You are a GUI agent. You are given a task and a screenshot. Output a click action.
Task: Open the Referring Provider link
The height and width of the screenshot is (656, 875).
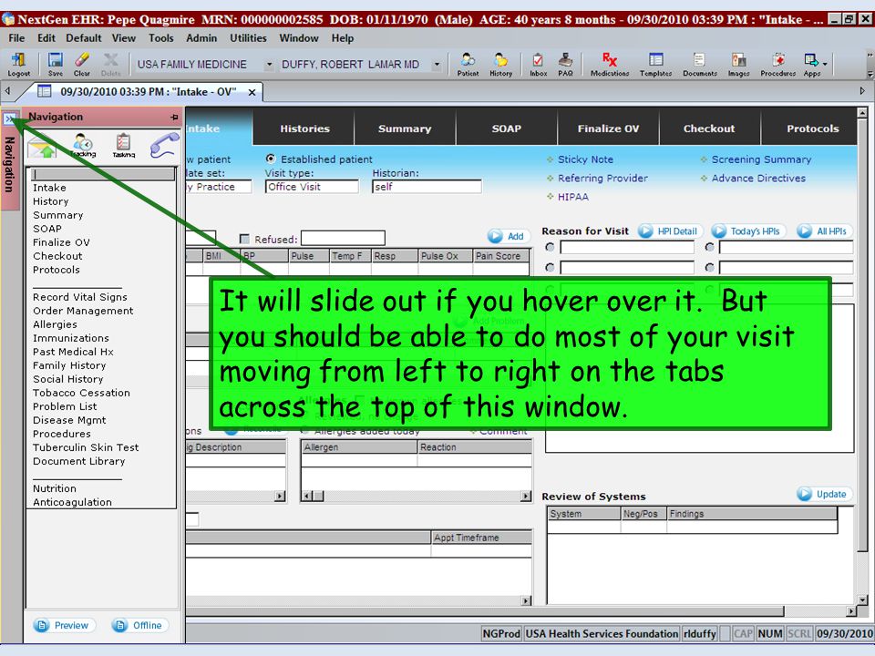point(602,179)
